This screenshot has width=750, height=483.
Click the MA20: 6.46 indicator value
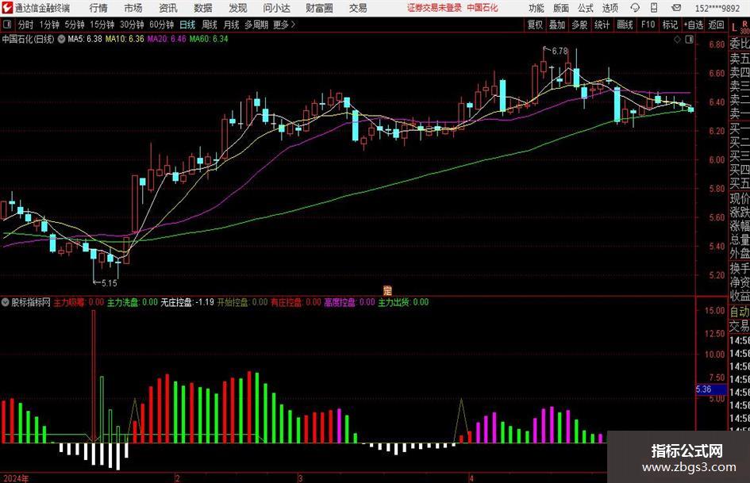[x=167, y=39]
